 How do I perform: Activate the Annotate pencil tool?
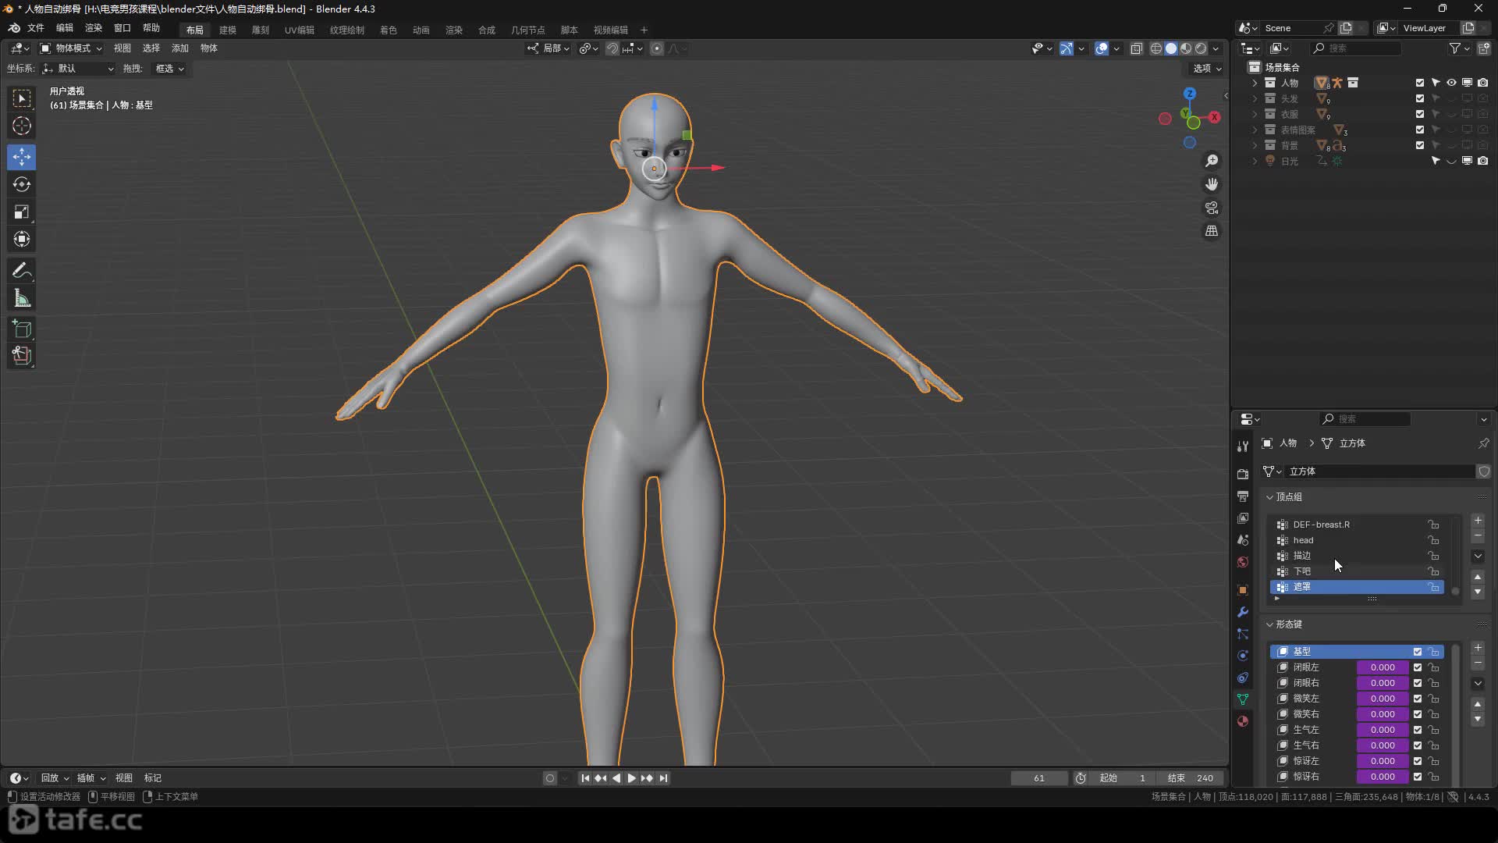[x=22, y=271]
